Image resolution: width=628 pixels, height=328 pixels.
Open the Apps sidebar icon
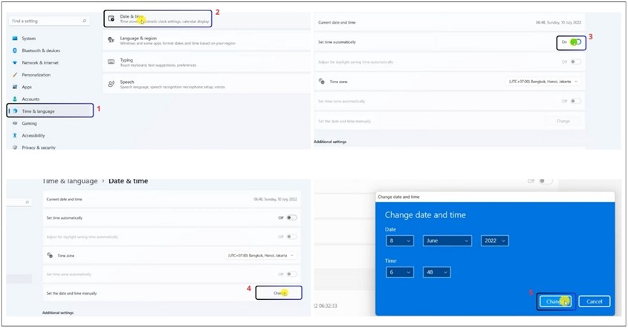15,87
